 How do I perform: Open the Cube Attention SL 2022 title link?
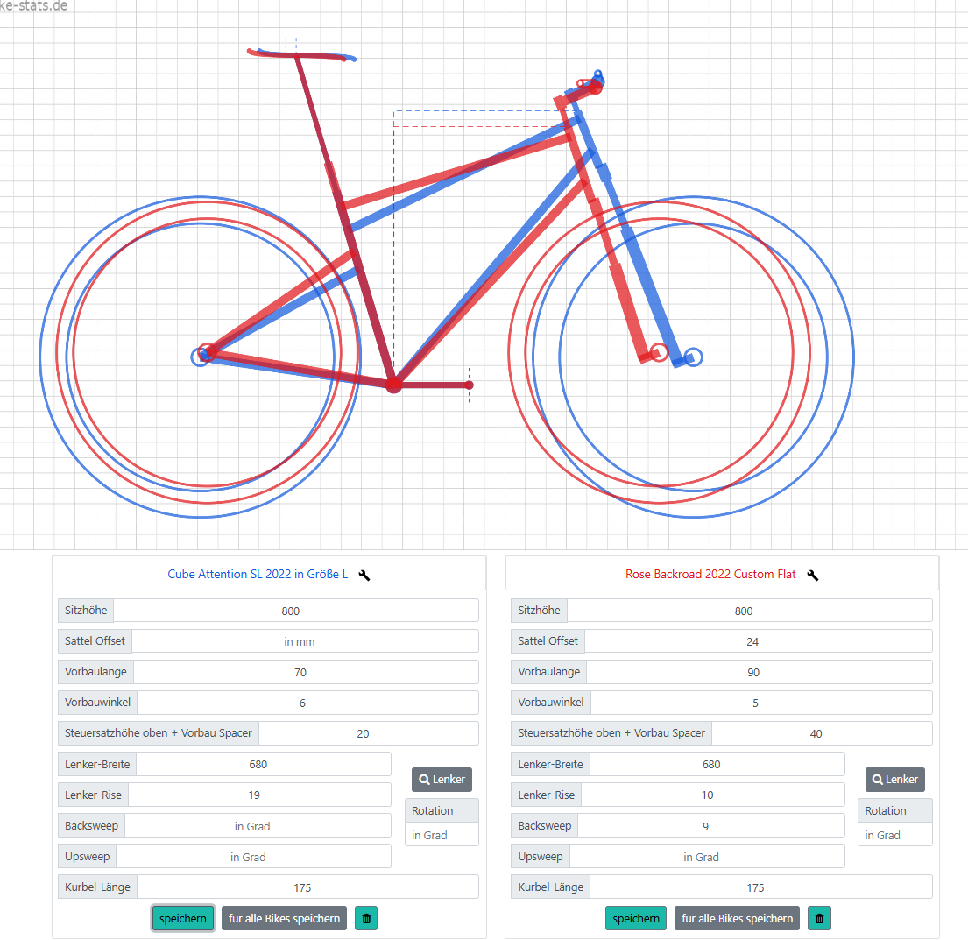pos(258,574)
